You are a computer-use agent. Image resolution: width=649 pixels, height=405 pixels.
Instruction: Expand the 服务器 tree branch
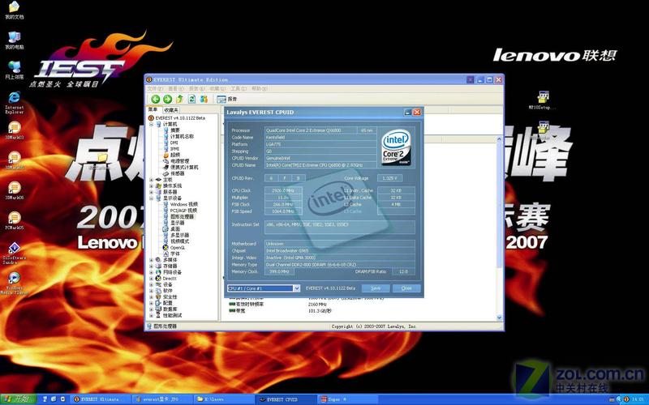coord(152,192)
